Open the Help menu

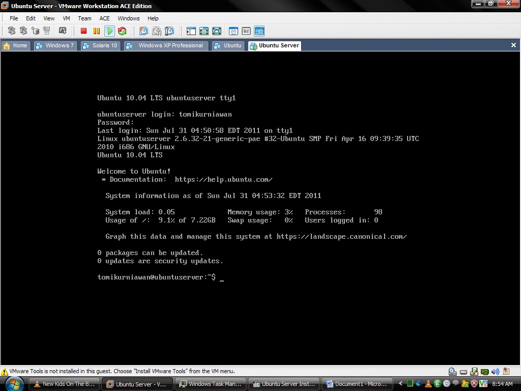pos(153,18)
